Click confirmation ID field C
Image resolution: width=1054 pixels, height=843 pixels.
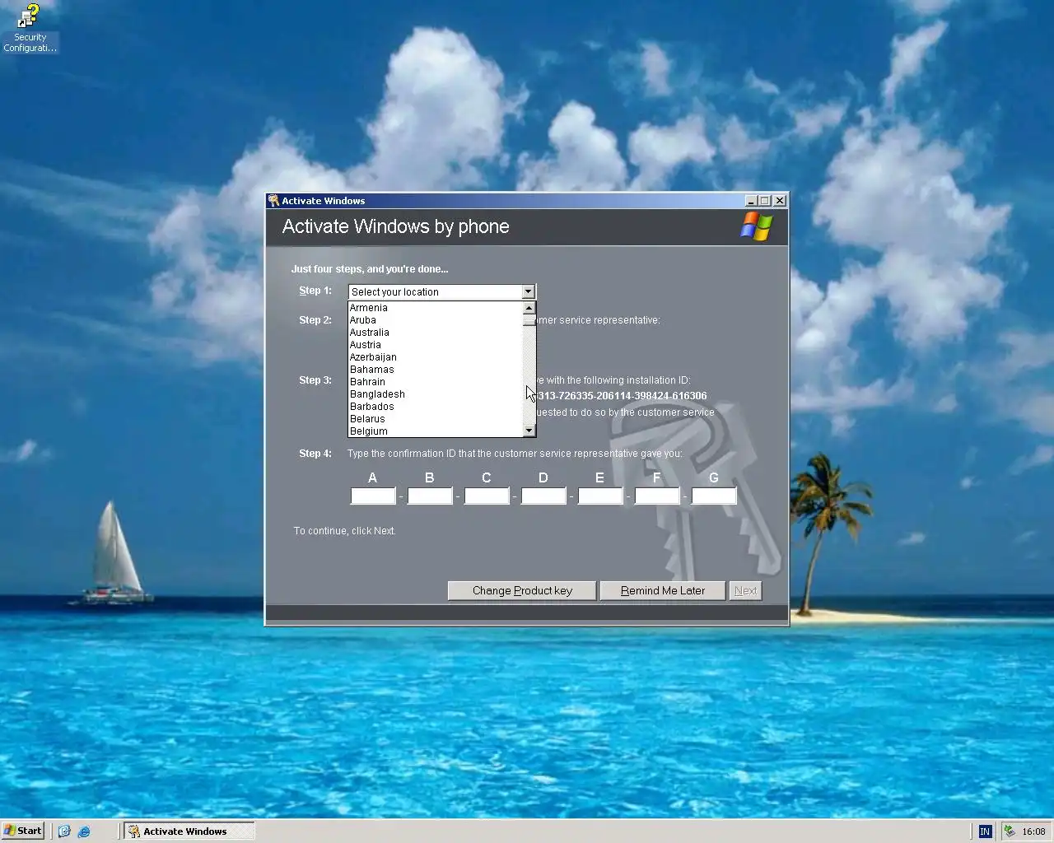click(x=487, y=496)
